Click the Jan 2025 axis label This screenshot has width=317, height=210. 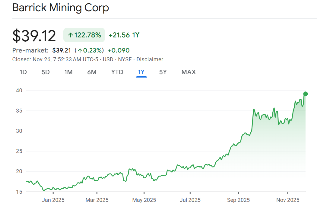[x=53, y=200]
